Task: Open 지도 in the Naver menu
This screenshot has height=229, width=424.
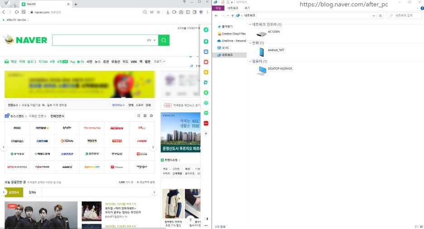Action: coord(125,62)
